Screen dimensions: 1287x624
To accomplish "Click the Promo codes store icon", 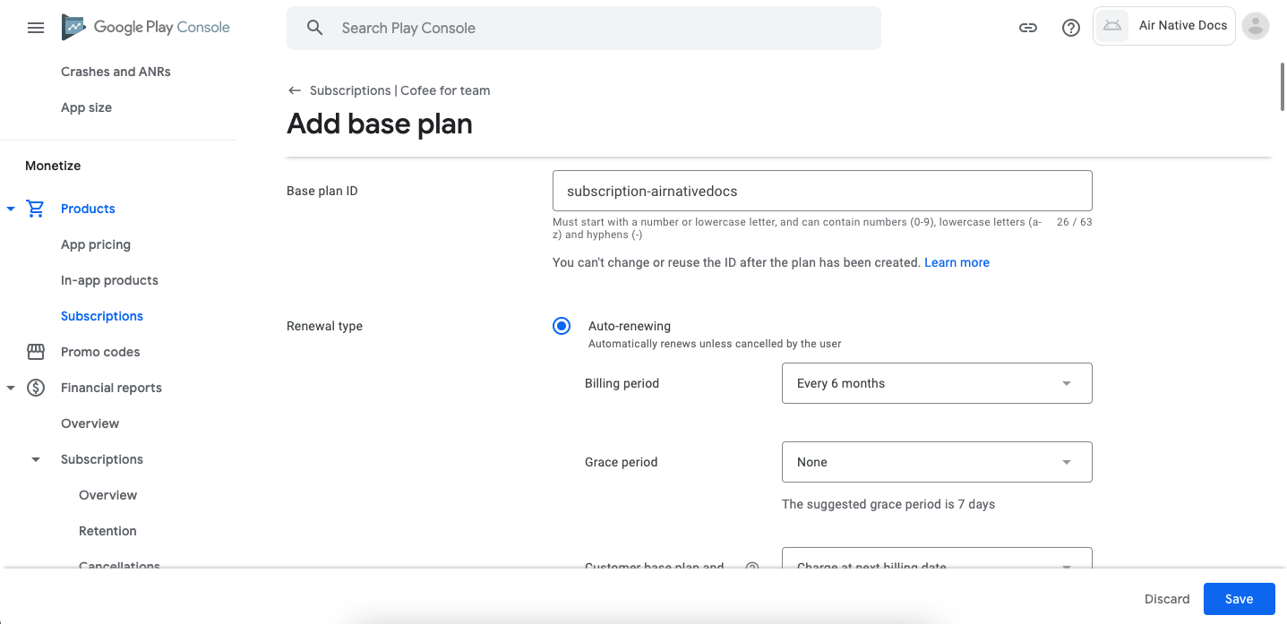I will (36, 352).
